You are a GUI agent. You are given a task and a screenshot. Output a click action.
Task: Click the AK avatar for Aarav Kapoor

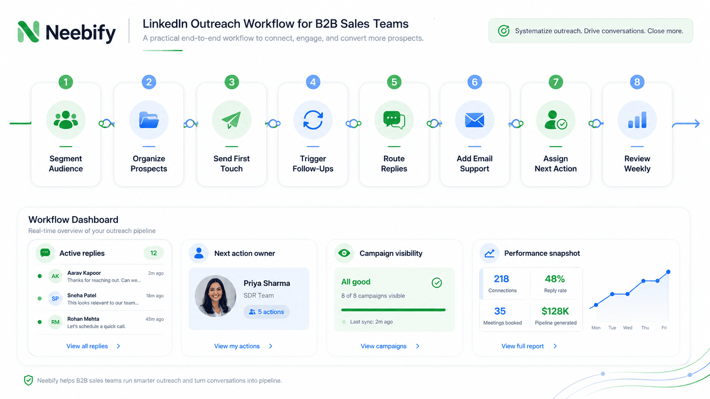click(x=55, y=276)
